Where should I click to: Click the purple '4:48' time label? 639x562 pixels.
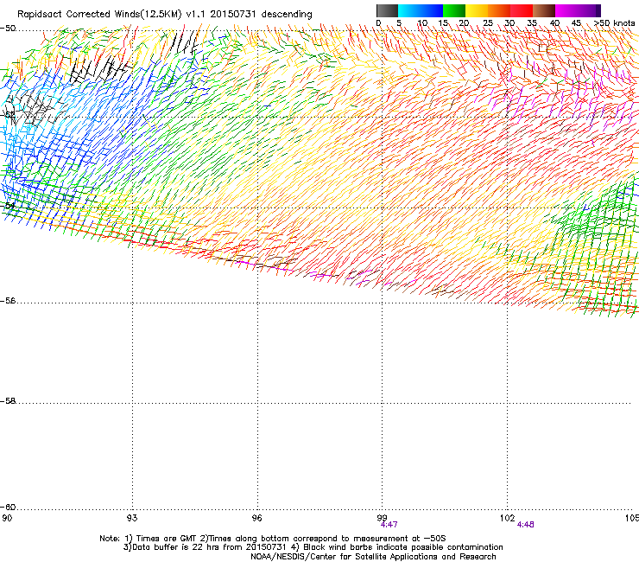pyautogui.click(x=525, y=525)
